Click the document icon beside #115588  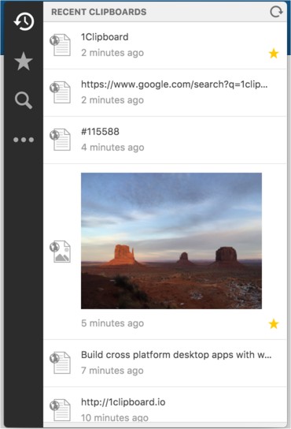[x=61, y=140]
